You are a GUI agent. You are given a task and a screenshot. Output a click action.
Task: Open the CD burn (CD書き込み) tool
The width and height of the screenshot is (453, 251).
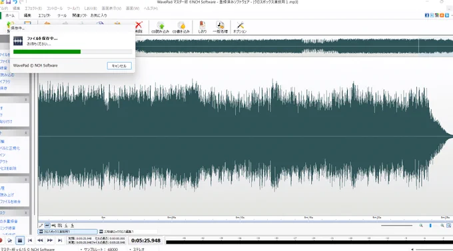181,27
